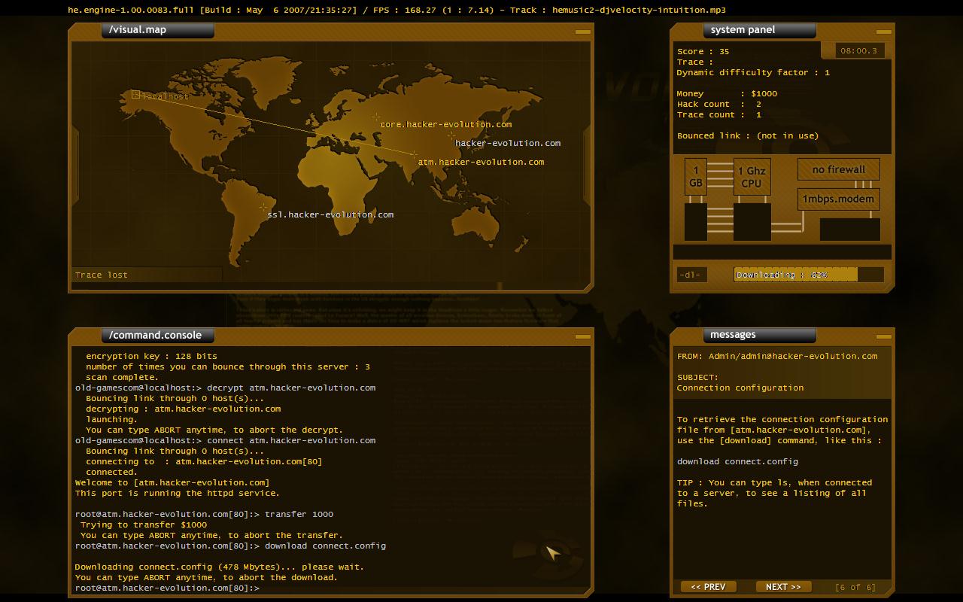Click the /visual.map title tab
This screenshot has width=963, height=602.
pos(158,30)
